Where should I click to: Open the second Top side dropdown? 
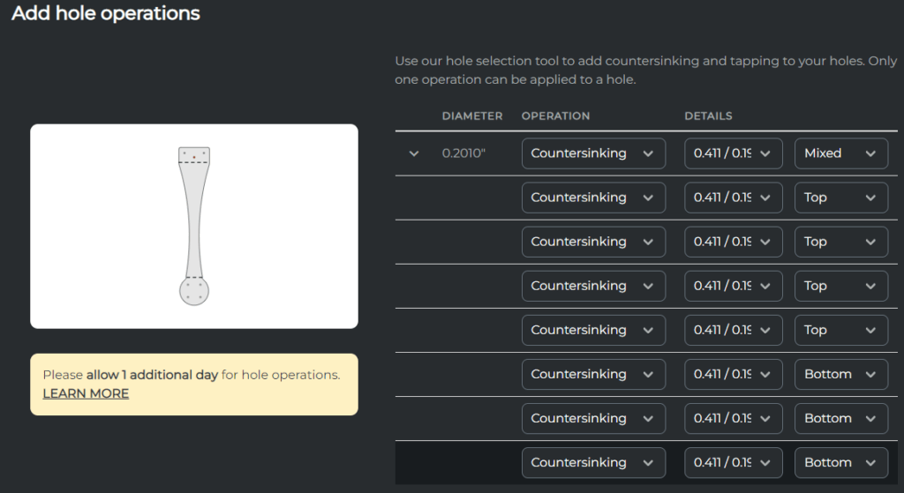pyautogui.click(x=840, y=242)
